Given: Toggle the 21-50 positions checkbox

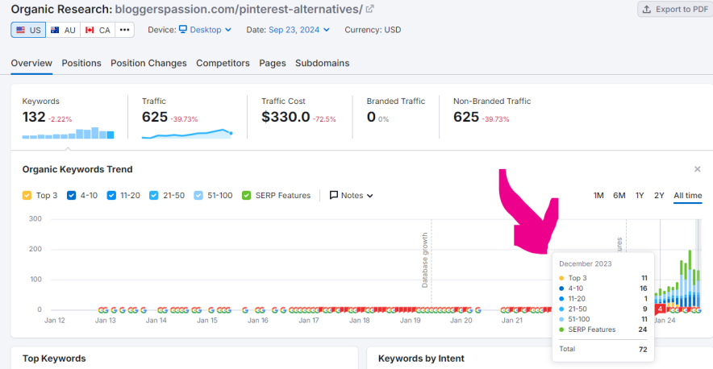Looking at the screenshot, I should click(154, 196).
